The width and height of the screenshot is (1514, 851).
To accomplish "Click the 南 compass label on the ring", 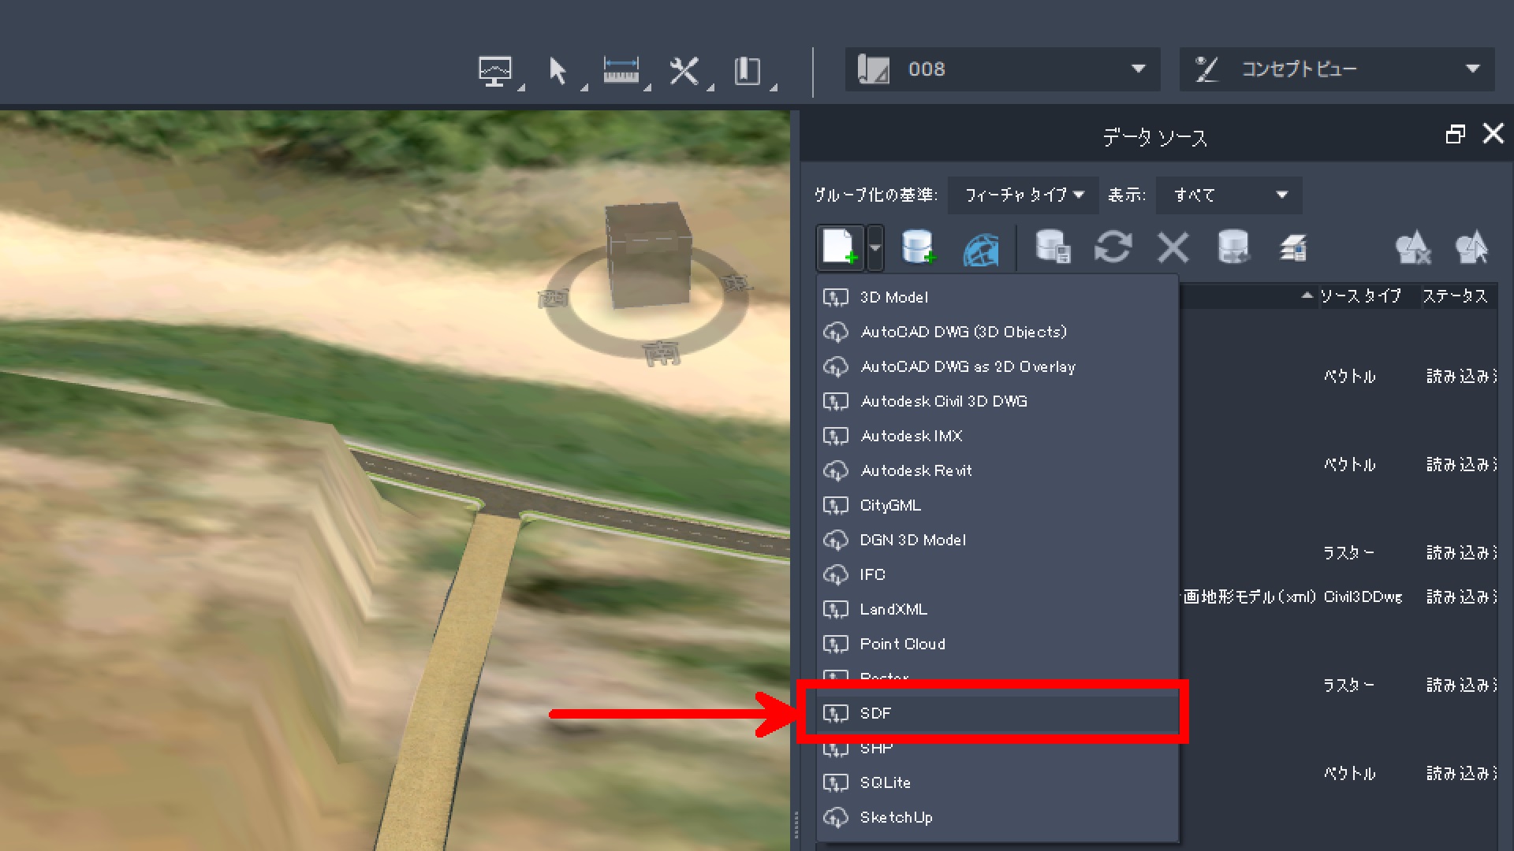I will coord(661,353).
